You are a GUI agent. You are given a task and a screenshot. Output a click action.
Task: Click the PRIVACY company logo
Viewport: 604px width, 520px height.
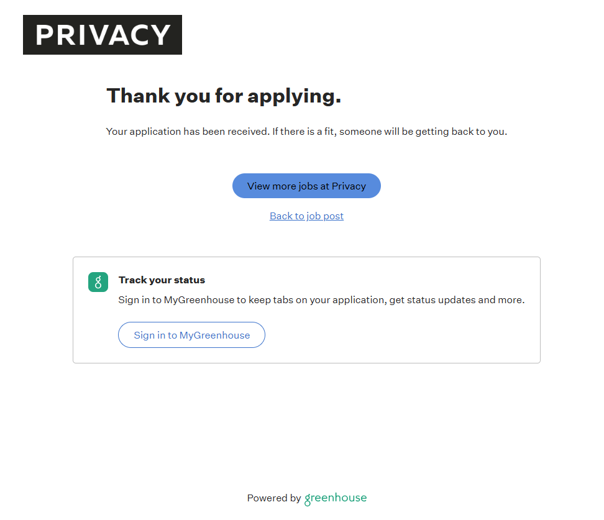tap(103, 35)
